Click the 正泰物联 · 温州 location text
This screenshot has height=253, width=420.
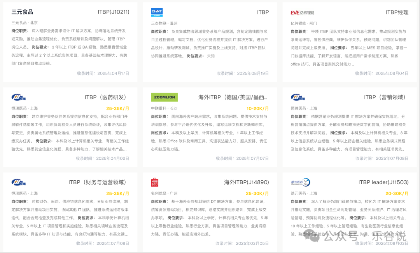[x=164, y=23]
